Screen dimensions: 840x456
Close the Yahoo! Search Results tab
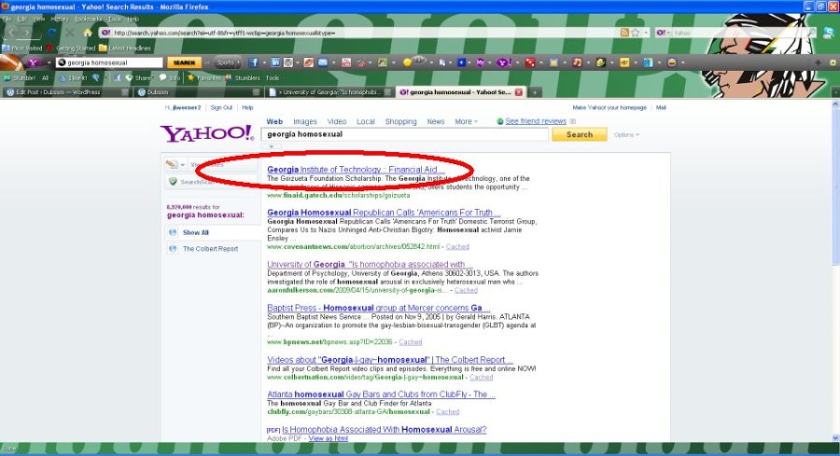(x=518, y=92)
